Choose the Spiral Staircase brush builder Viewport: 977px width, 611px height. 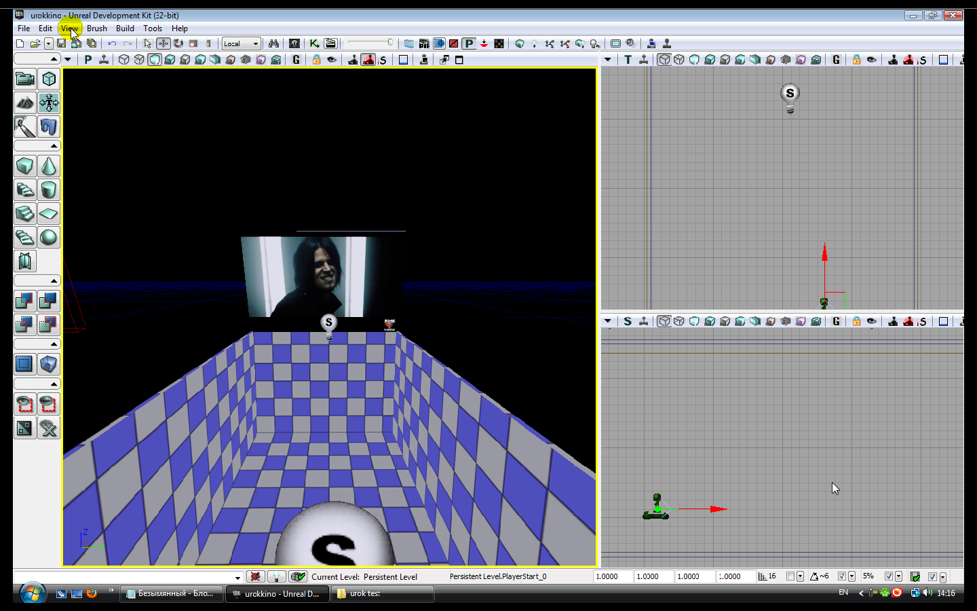click(x=25, y=238)
